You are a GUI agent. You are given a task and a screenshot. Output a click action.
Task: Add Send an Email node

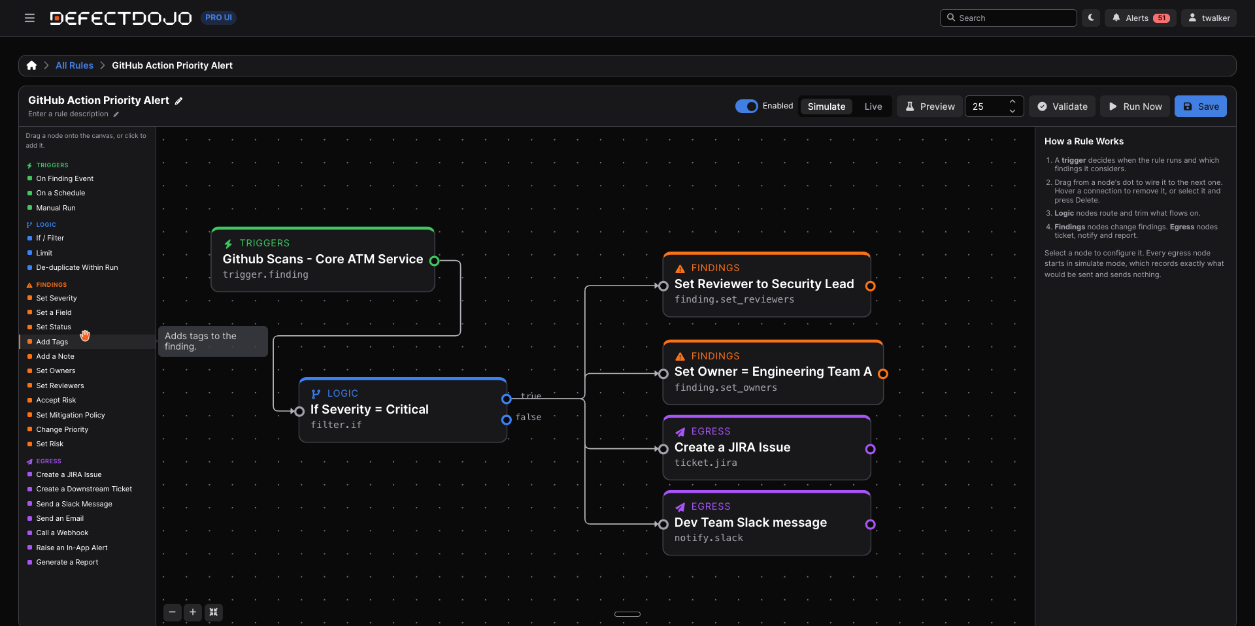pos(88,518)
